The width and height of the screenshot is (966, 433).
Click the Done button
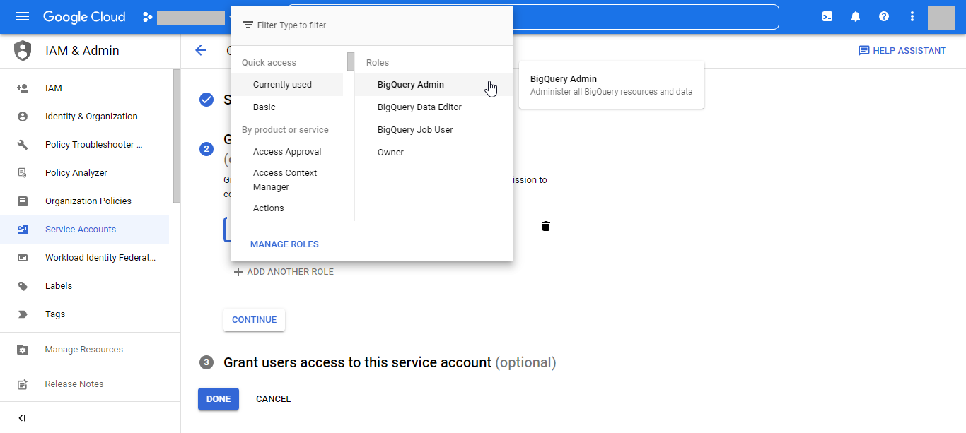[x=219, y=399]
